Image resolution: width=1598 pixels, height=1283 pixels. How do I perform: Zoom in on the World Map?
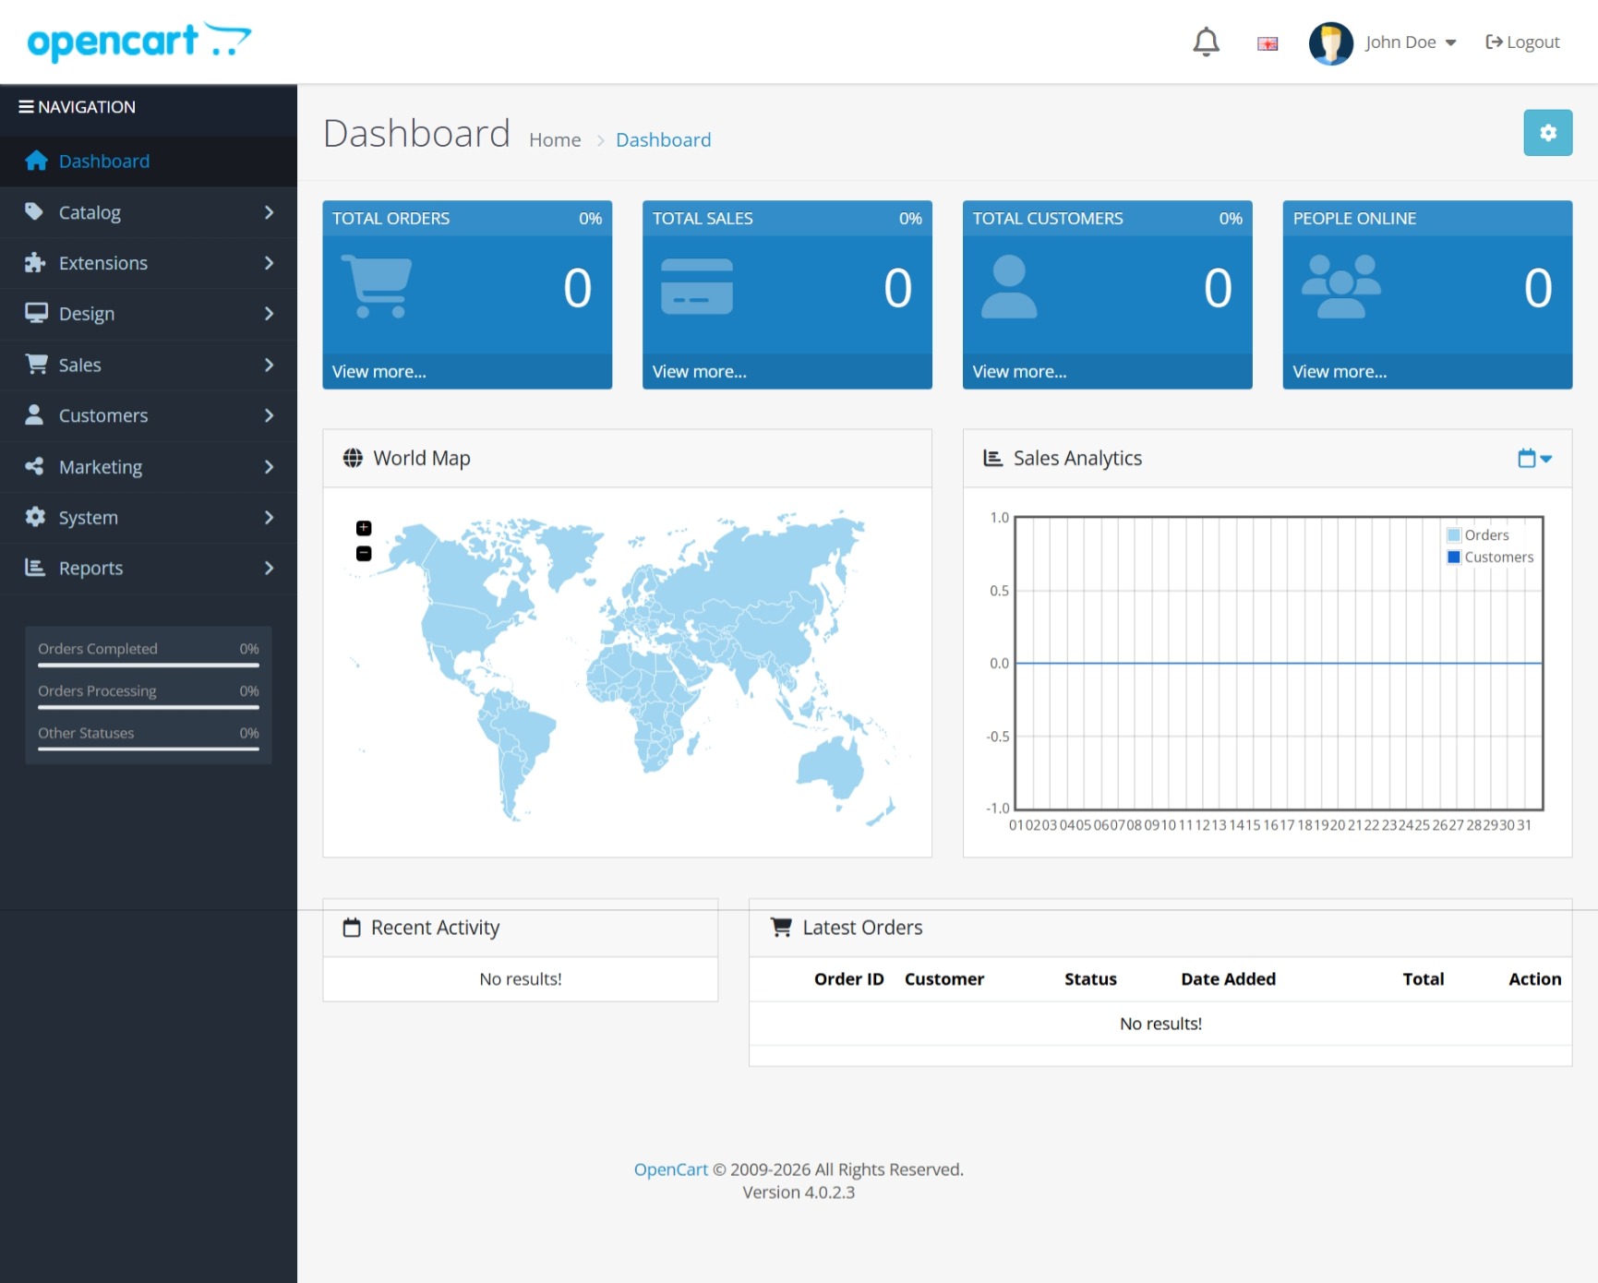click(x=364, y=528)
